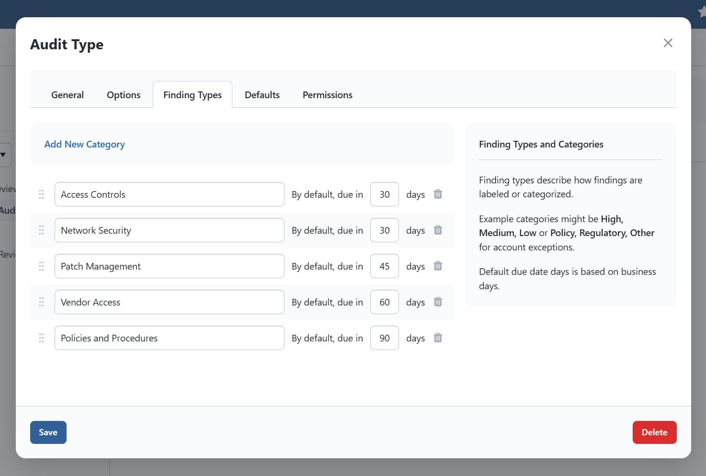Click drag handle for Policies and Procedures
This screenshot has width=706, height=476.
[41, 338]
